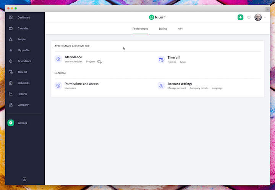Click the kiwiHR logo
275x190 pixels.
tap(157, 17)
